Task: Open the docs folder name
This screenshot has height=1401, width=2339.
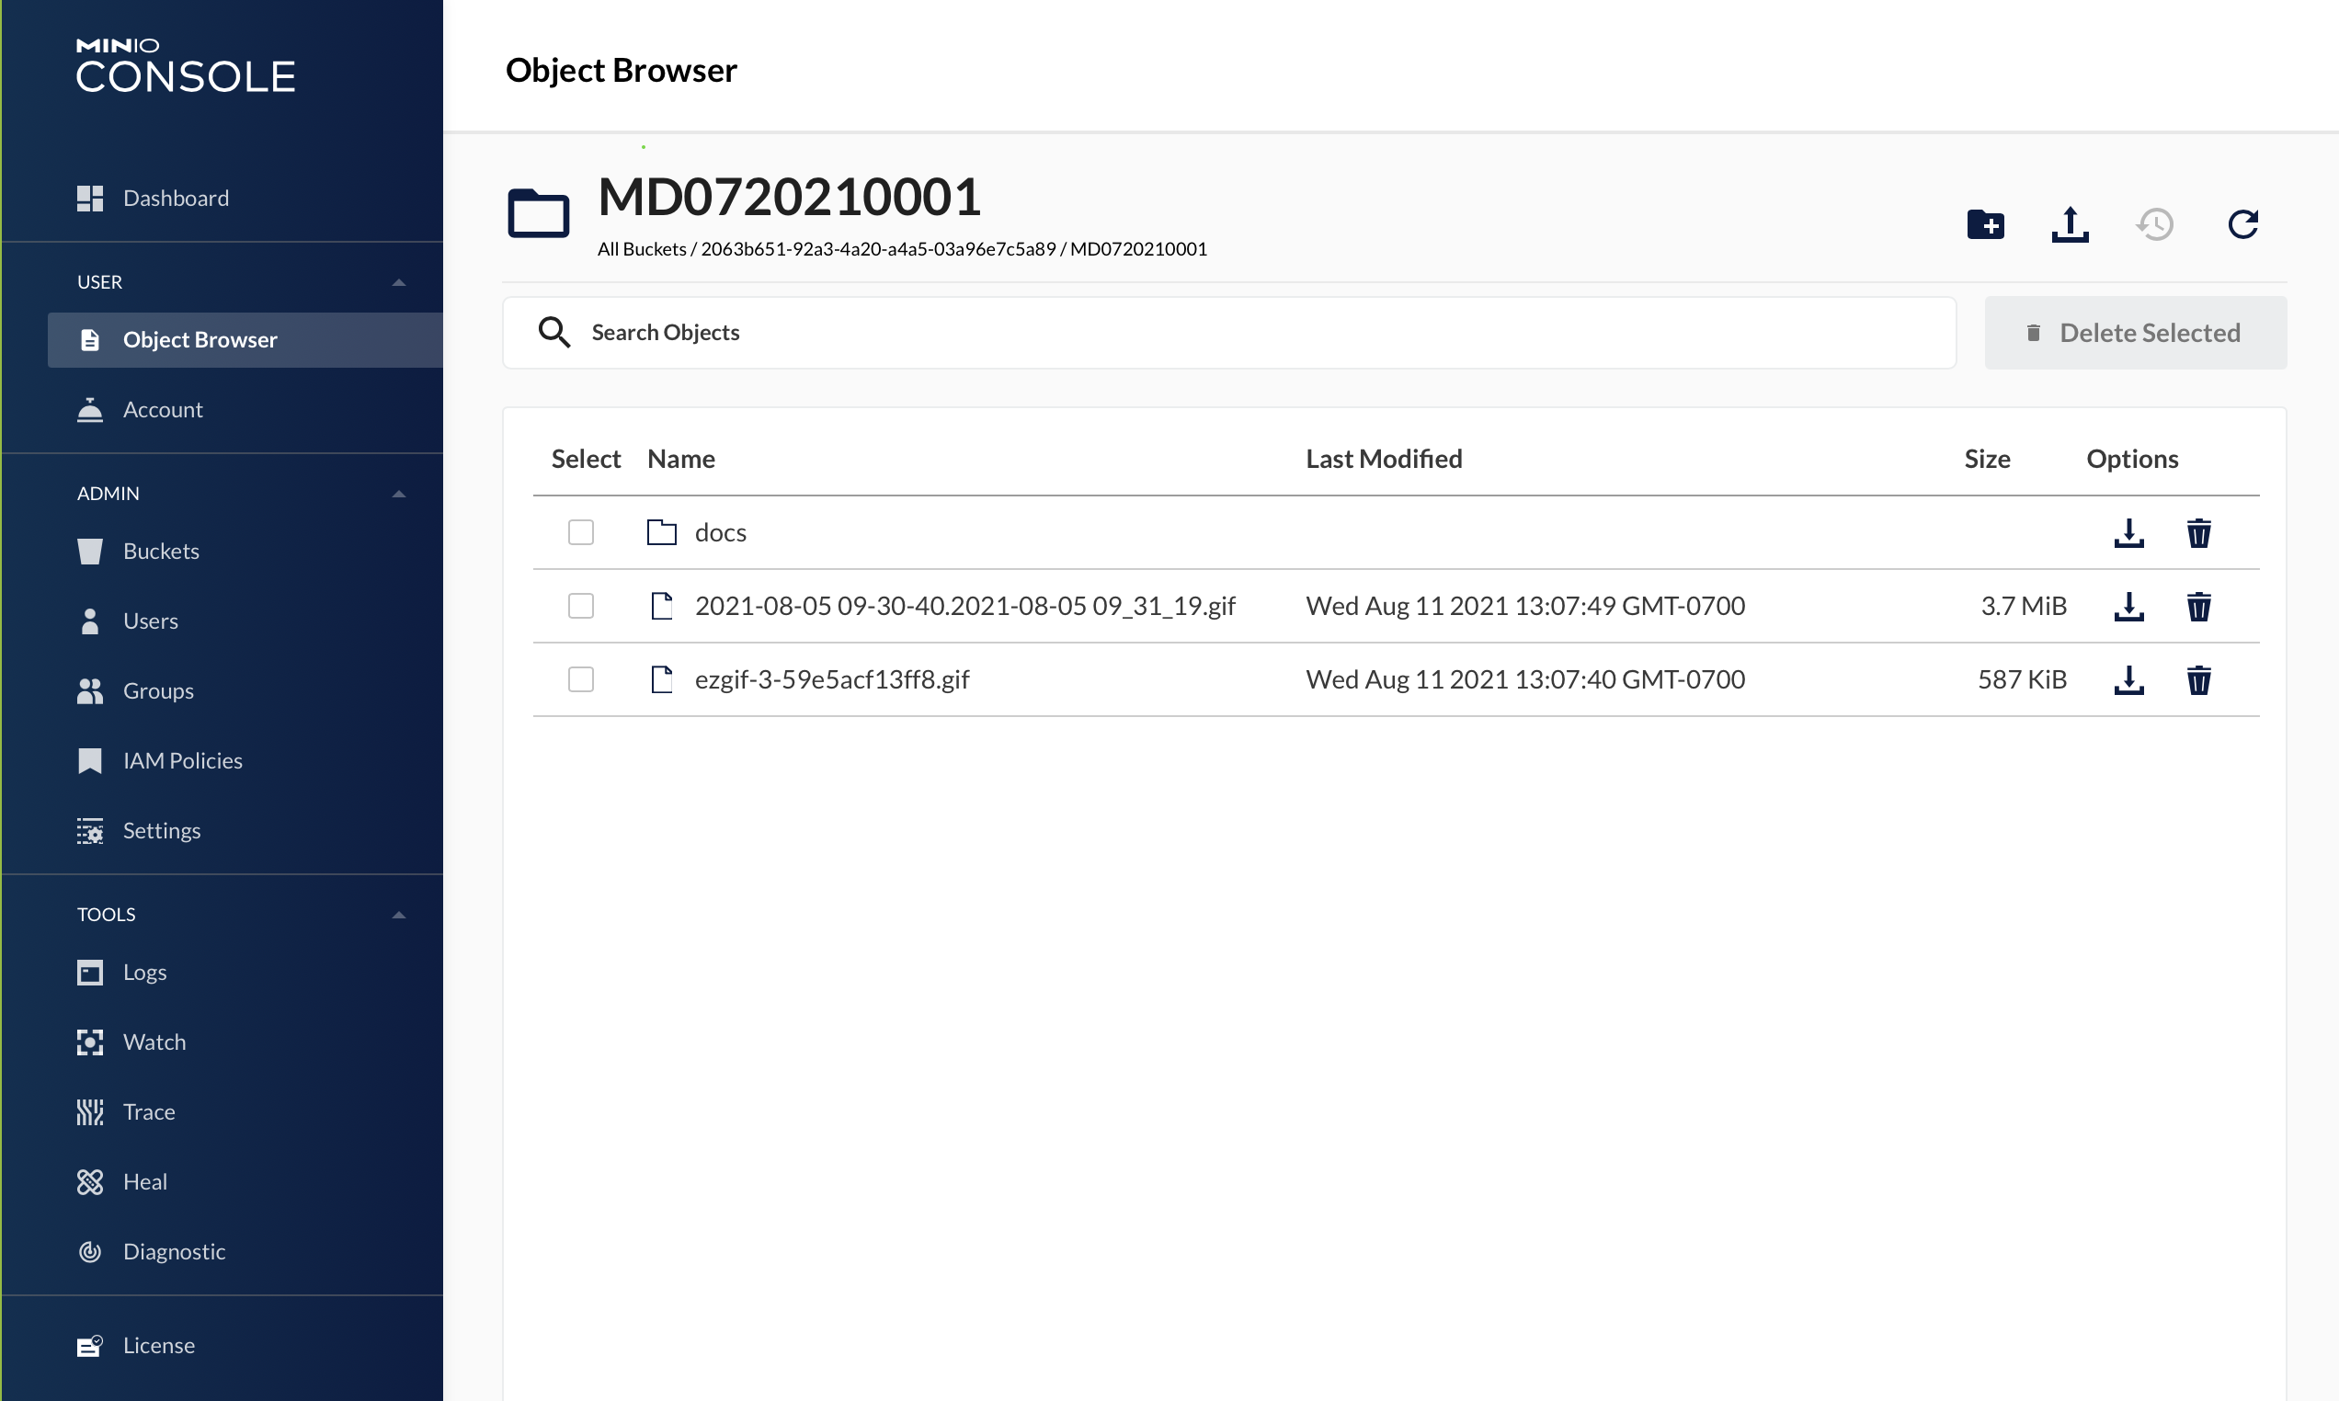Action: 720,533
